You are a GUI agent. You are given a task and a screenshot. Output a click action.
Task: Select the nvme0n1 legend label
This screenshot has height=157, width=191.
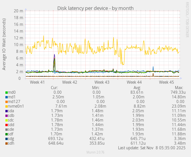(x=16, y=106)
